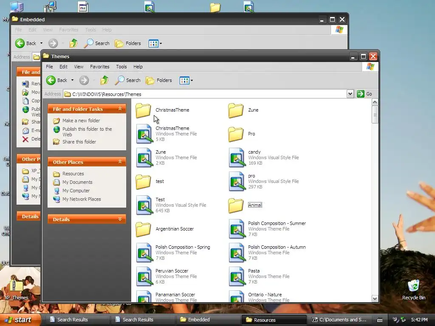Click Share this folder link
The height and width of the screenshot is (326, 435).
pyautogui.click(x=79, y=142)
